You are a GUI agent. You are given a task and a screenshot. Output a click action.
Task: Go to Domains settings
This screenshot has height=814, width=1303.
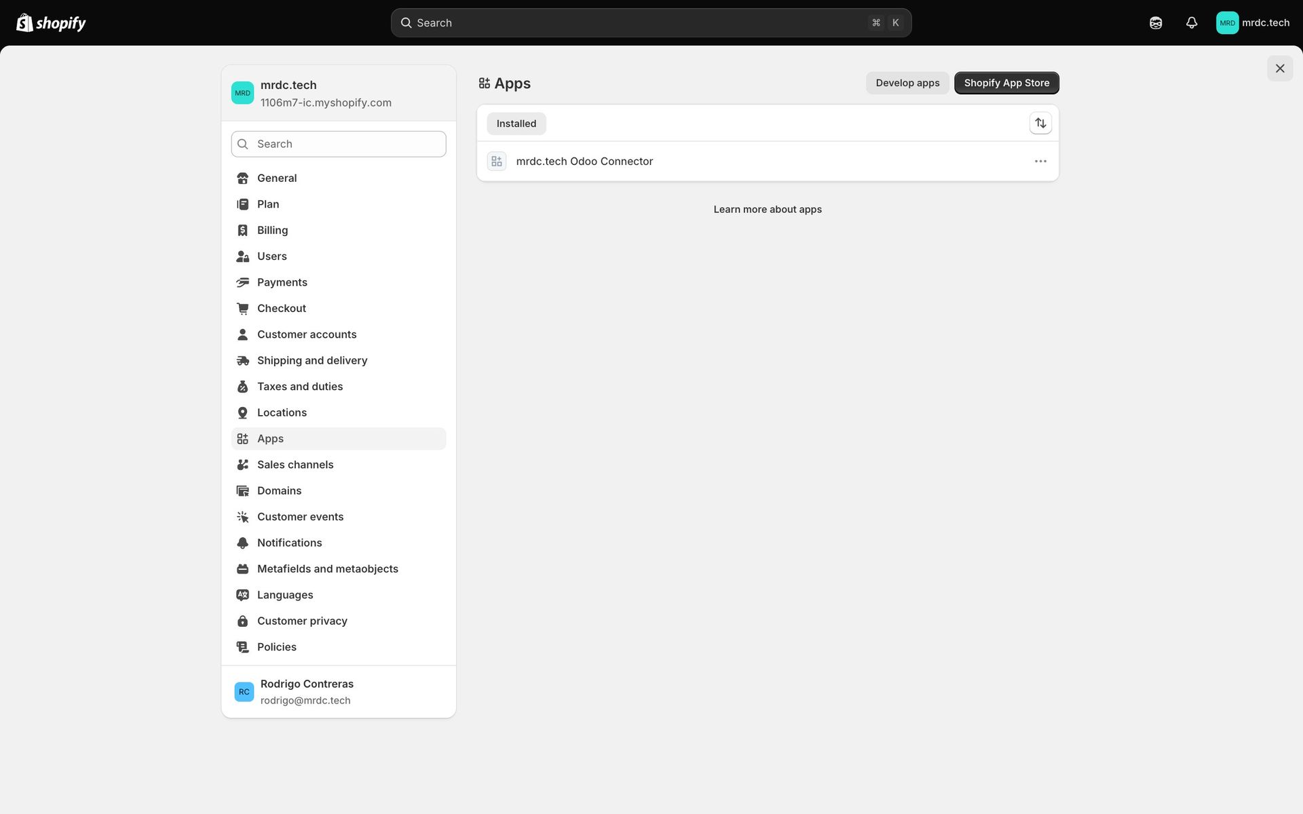339,491
